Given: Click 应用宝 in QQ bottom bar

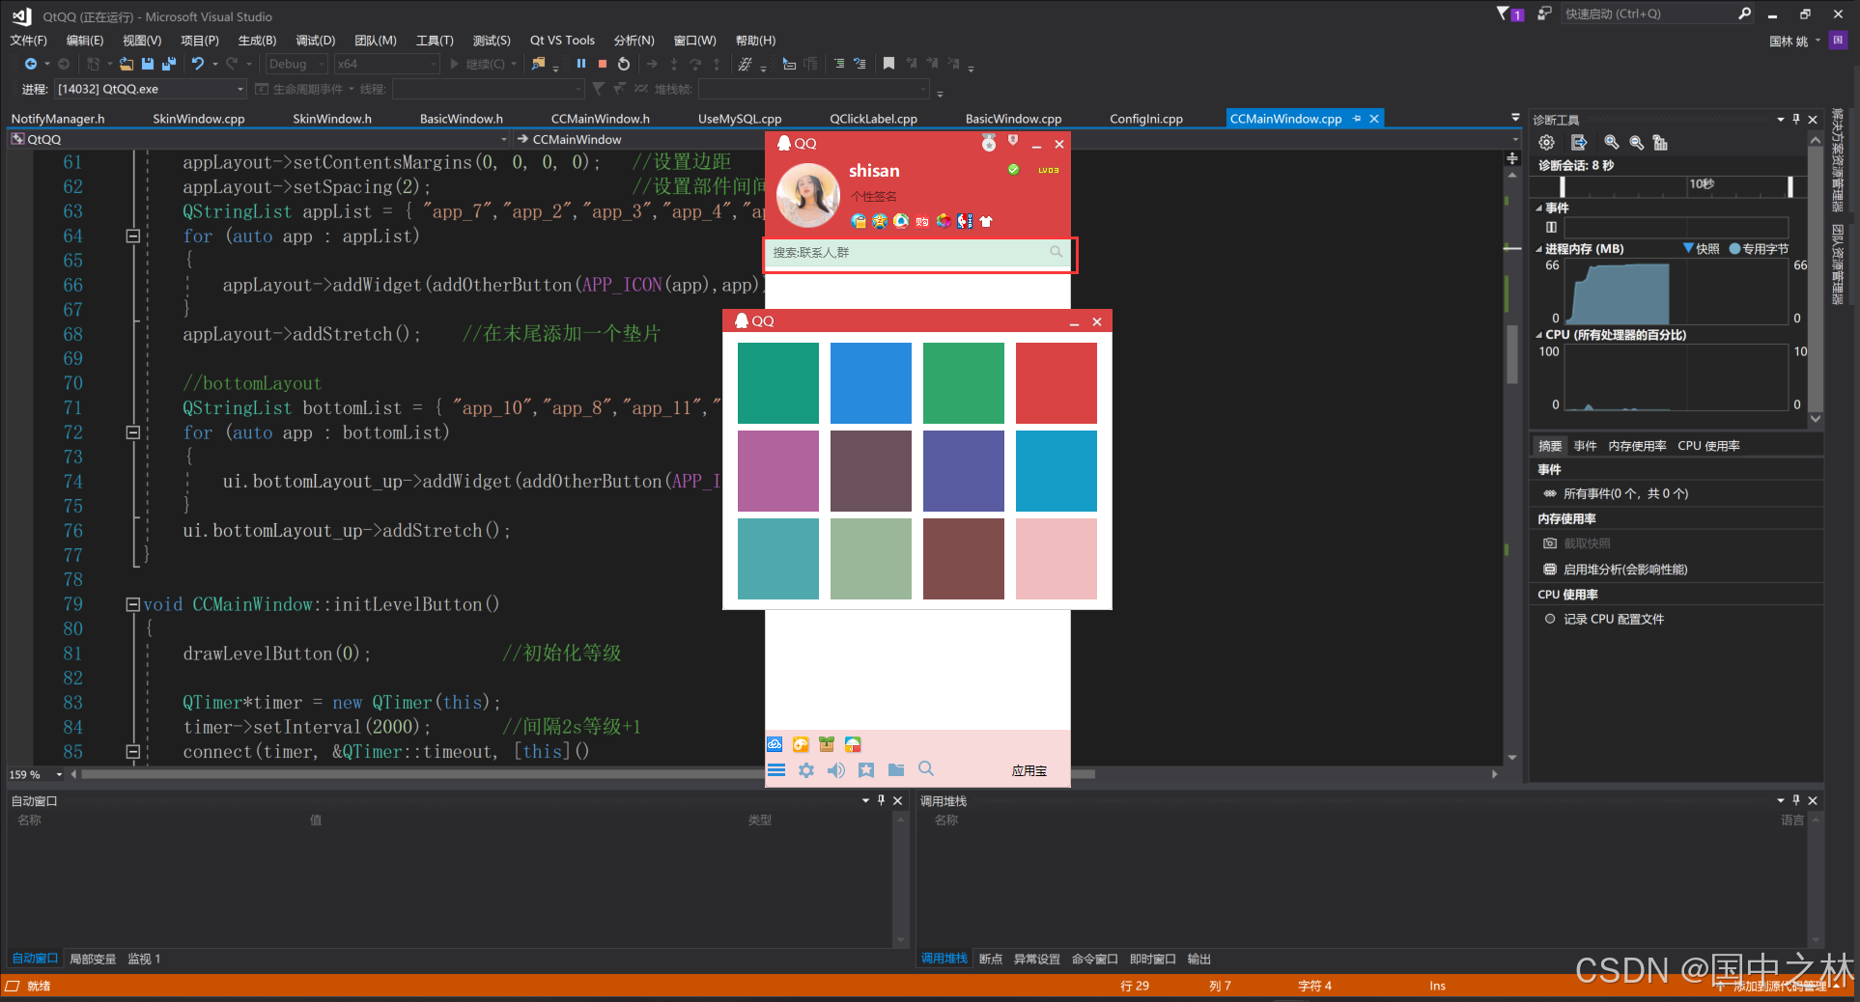Looking at the screenshot, I should pos(1029,770).
